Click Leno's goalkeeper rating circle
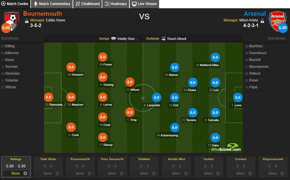 pyautogui.click(x=238, y=97)
